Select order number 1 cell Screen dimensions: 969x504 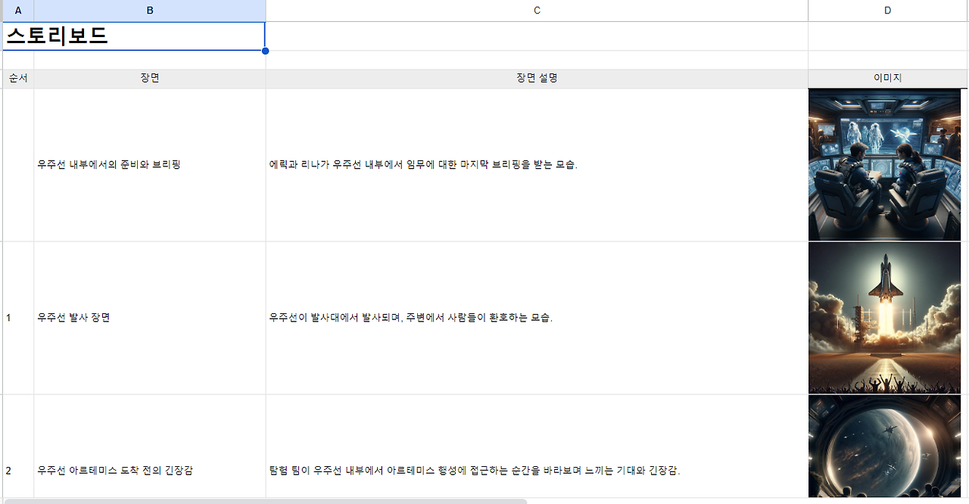18,318
